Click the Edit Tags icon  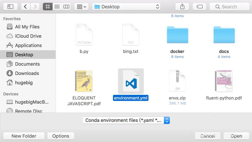(x=199, y=7)
